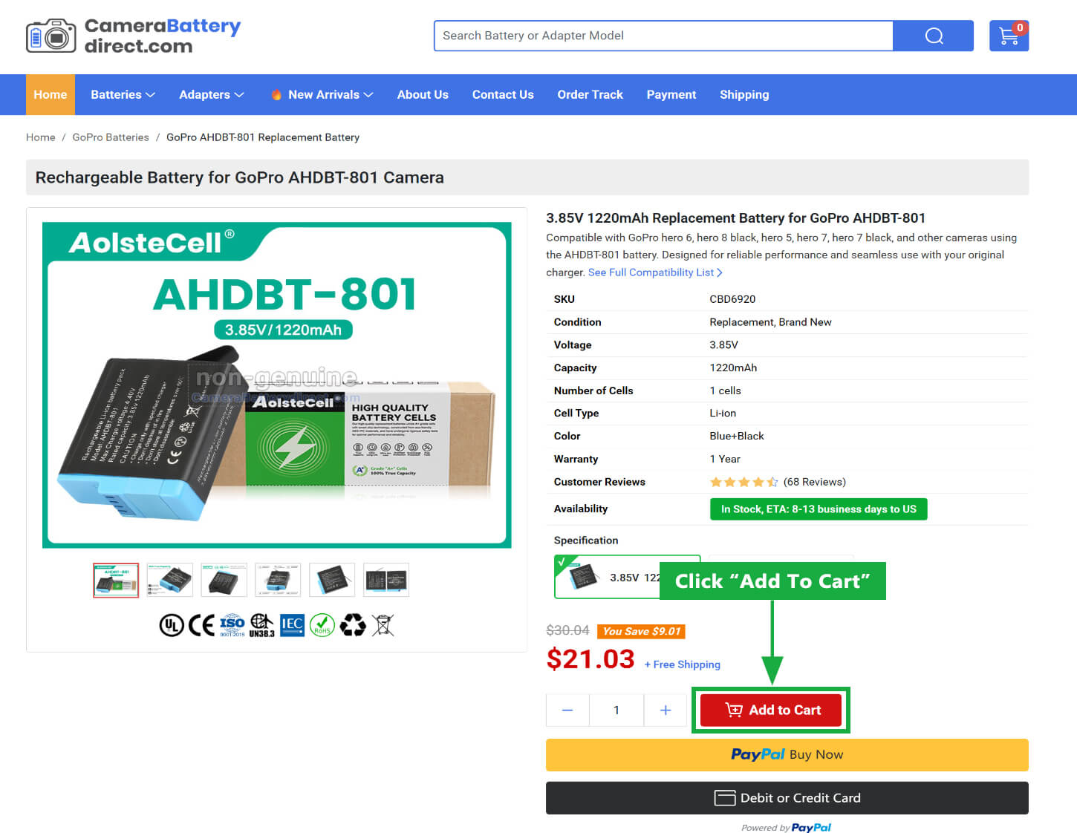This screenshot has height=833, width=1077.
Task: Click the In Stock ETA availability badge
Action: coord(819,509)
